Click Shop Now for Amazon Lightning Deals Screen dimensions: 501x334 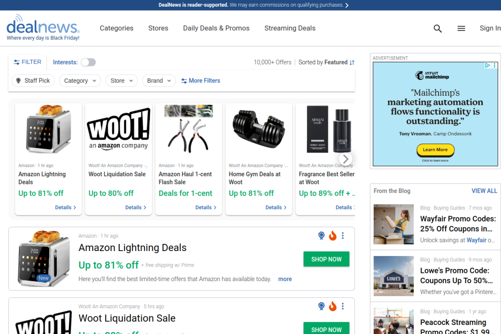pos(326,259)
